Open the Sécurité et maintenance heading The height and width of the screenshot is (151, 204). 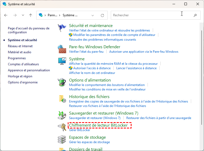pos(91,26)
